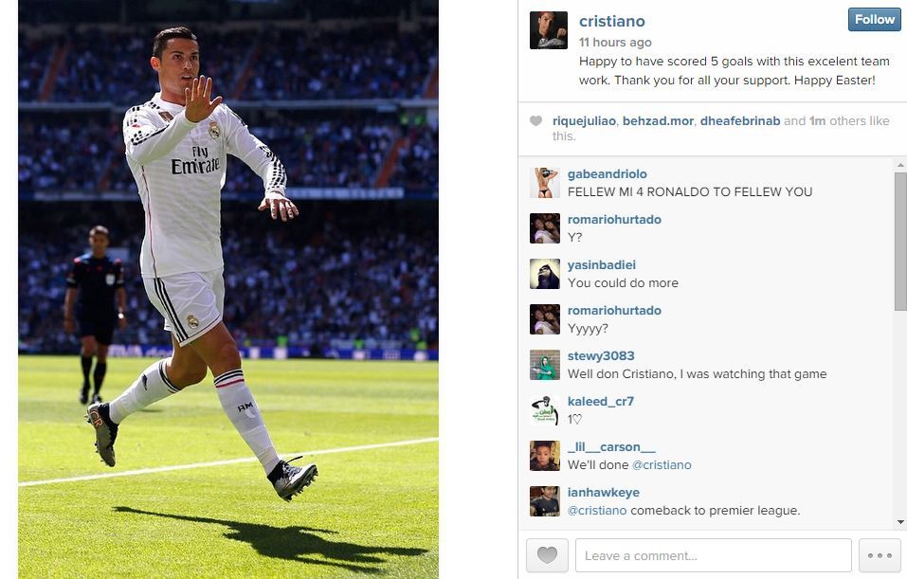The height and width of the screenshot is (579, 907).
Task: Click the comments scrollbar up arrow
Action: (x=900, y=165)
